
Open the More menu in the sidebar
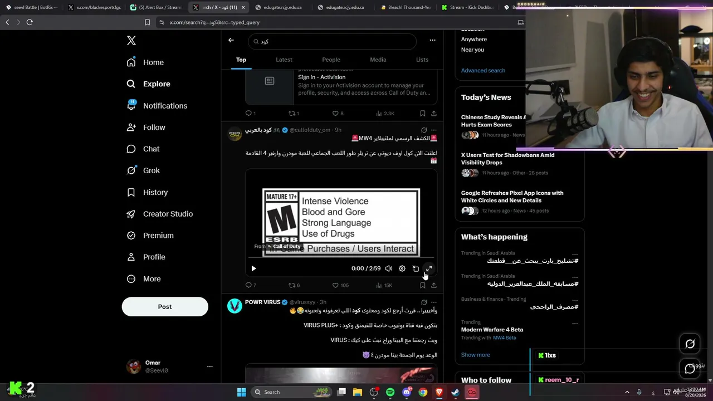point(144,279)
